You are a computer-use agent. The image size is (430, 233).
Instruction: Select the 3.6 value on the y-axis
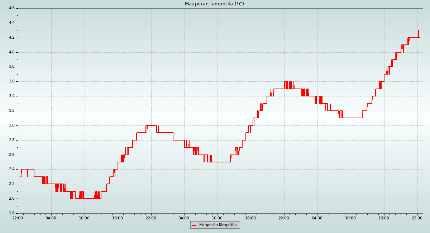pyautogui.click(x=11, y=81)
